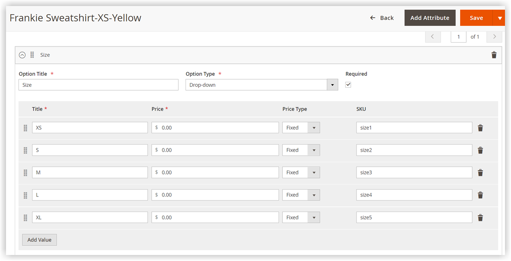
Task: Save the Frankie Sweatshirt product
Action: 476,18
